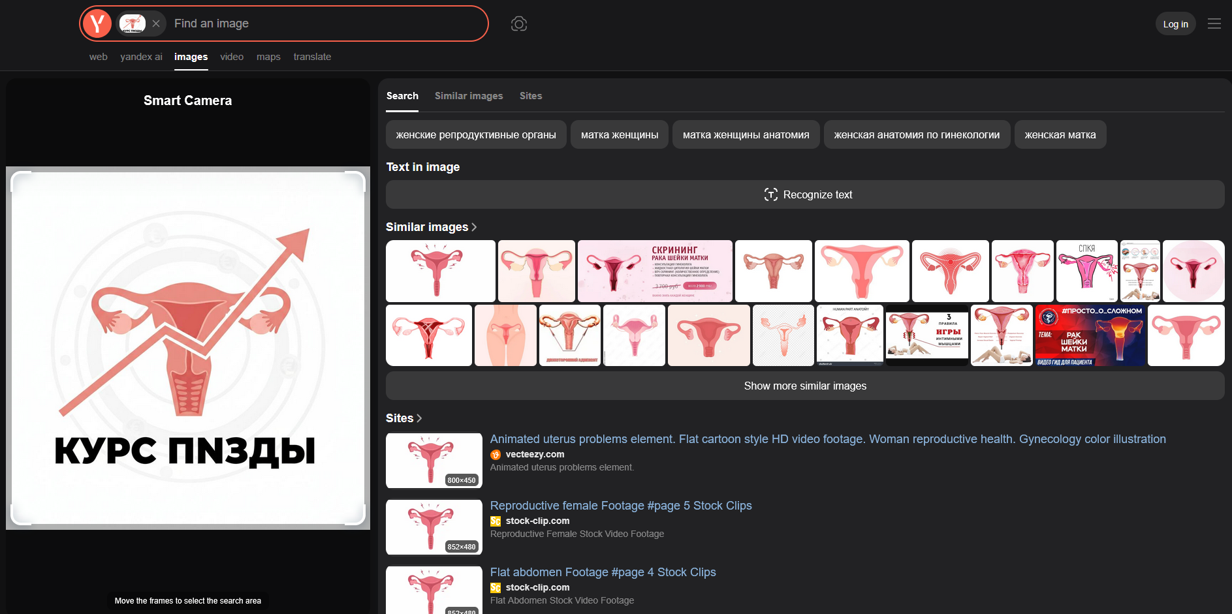Open Flat abdomen Footage #page 4 link
Image resolution: width=1232 pixels, height=614 pixels.
[x=603, y=572]
